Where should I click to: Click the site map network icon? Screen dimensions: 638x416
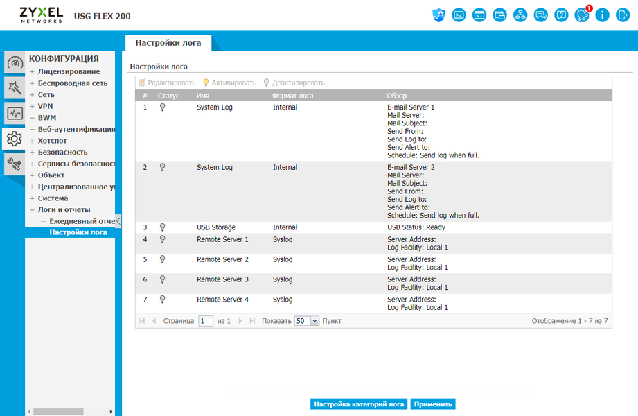[x=520, y=15]
